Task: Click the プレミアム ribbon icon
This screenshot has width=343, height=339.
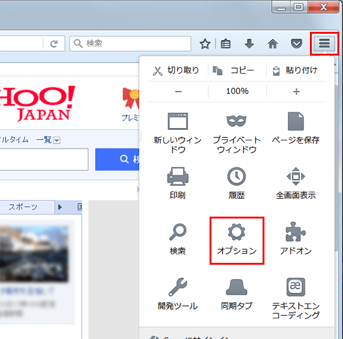Action: 131,97
